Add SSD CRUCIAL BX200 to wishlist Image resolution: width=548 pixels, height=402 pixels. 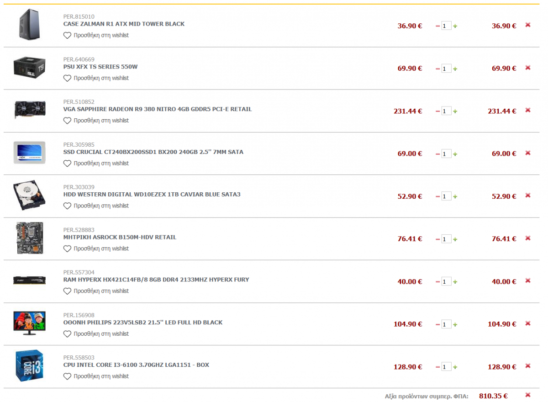click(x=96, y=164)
